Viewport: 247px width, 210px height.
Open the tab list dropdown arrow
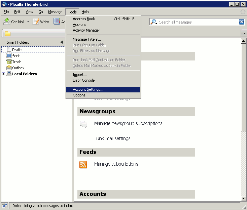244,33
